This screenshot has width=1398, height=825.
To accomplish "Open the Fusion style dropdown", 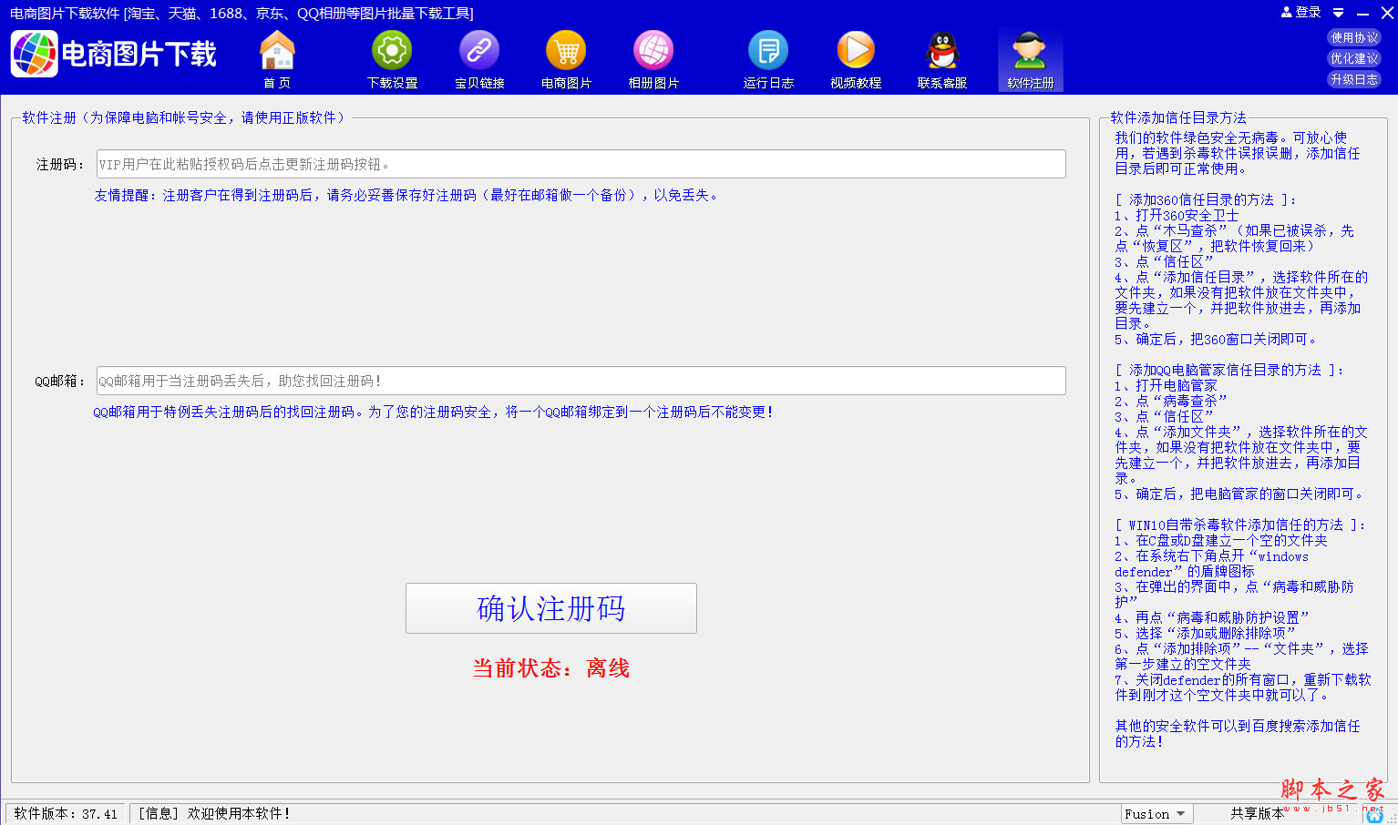I will click(1155, 814).
